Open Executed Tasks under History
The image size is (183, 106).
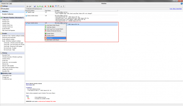(6, 55)
